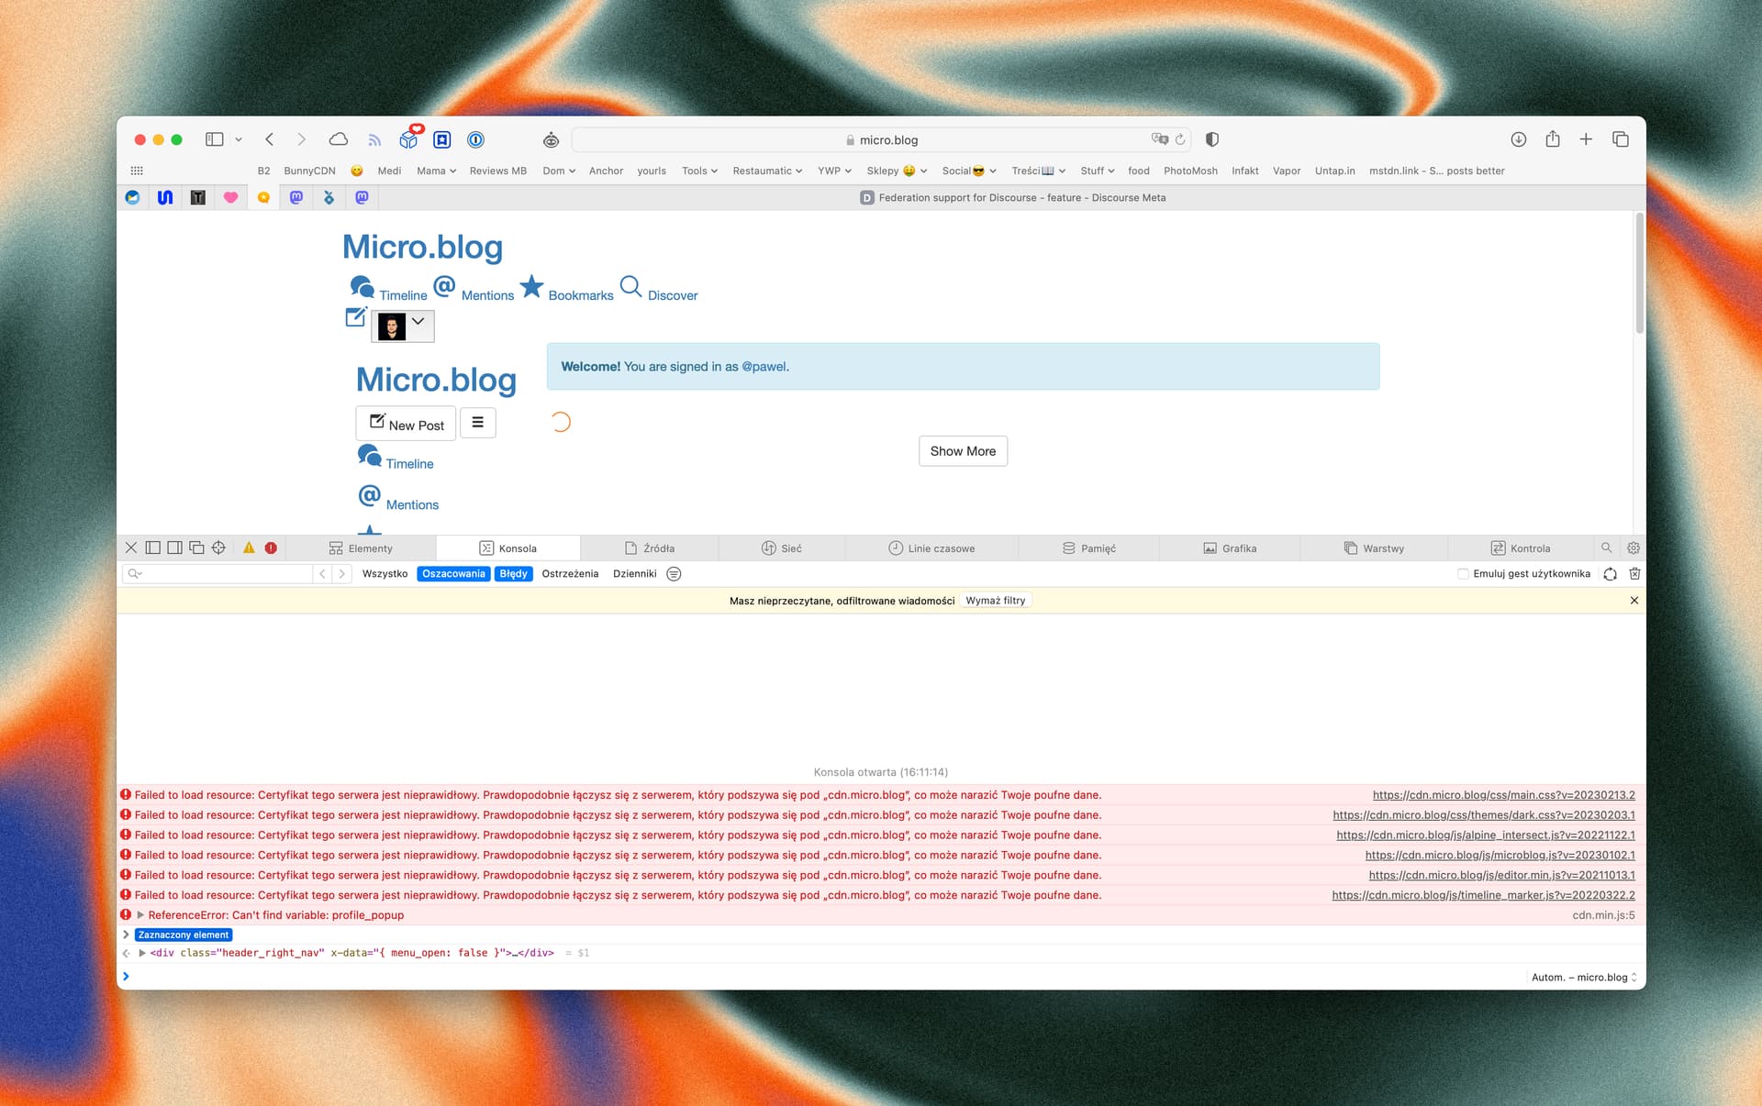Open the BunnyCDN bookmark
Image resolution: width=1762 pixels, height=1106 pixels.
[x=309, y=171]
